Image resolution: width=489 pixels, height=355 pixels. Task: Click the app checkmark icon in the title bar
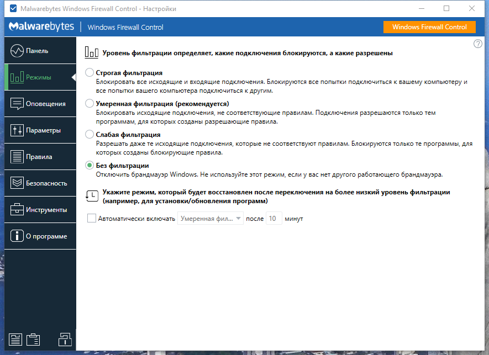click(x=13, y=8)
